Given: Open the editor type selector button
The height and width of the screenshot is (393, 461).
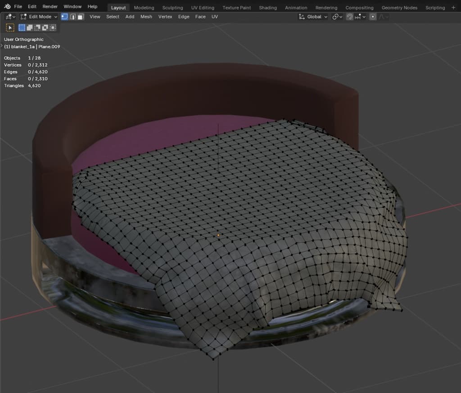Looking at the screenshot, I should click(x=10, y=17).
